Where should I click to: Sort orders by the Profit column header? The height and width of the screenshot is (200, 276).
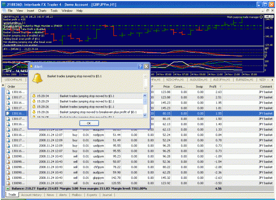click(x=213, y=87)
